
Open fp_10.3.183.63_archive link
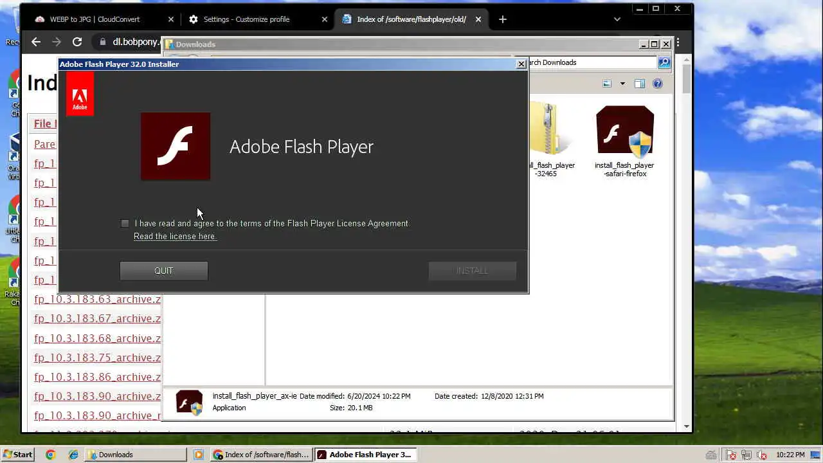tap(98, 299)
